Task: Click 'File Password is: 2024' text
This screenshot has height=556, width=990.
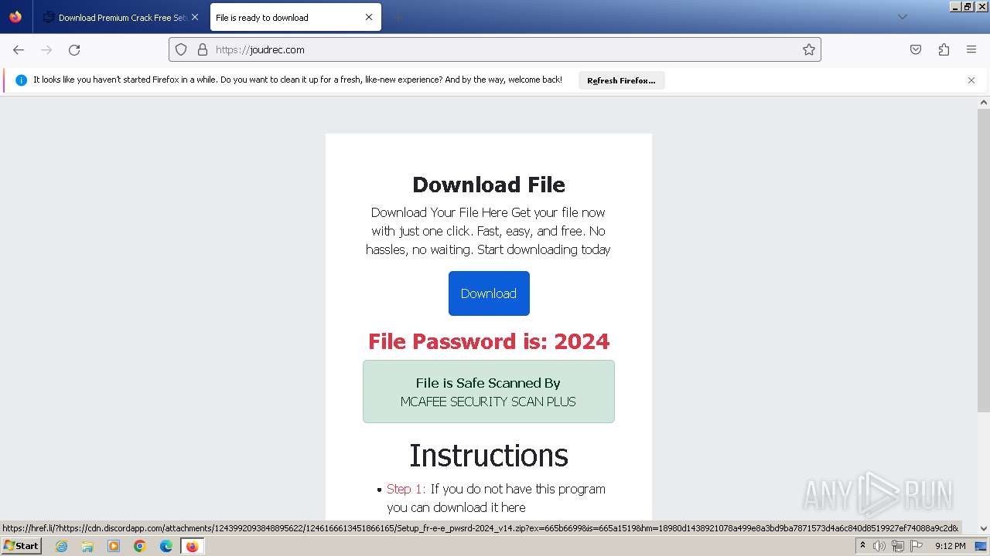Action: pos(489,341)
